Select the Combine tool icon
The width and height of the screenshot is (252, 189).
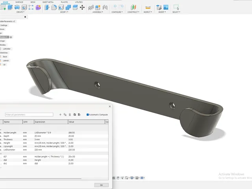coord(68,7)
